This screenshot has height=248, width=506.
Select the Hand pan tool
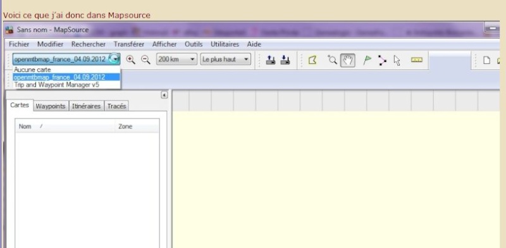click(x=347, y=60)
